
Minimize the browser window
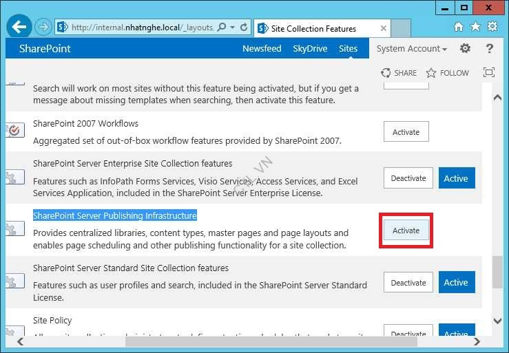tap(445, 8)
